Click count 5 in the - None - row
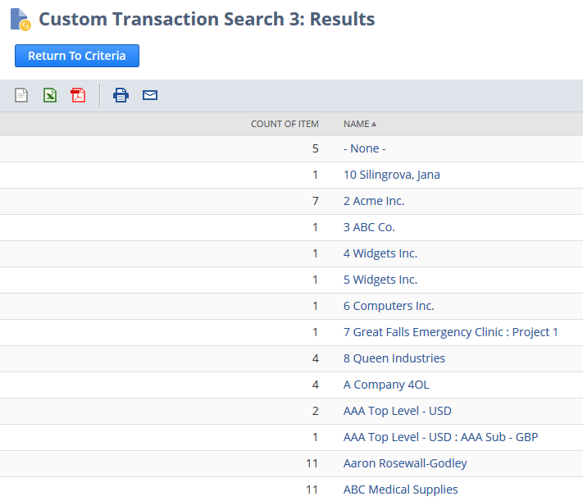Screen dimensions: 583x501 316,148
